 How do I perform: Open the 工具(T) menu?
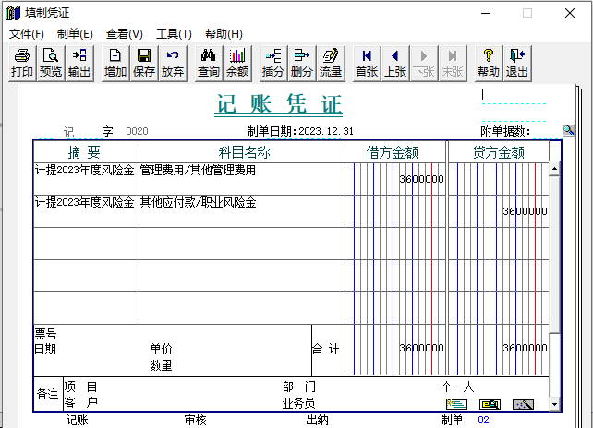(x=174, y=34)
